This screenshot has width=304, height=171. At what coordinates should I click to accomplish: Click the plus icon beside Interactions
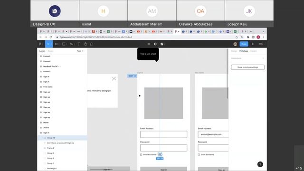tap(263, 58)
